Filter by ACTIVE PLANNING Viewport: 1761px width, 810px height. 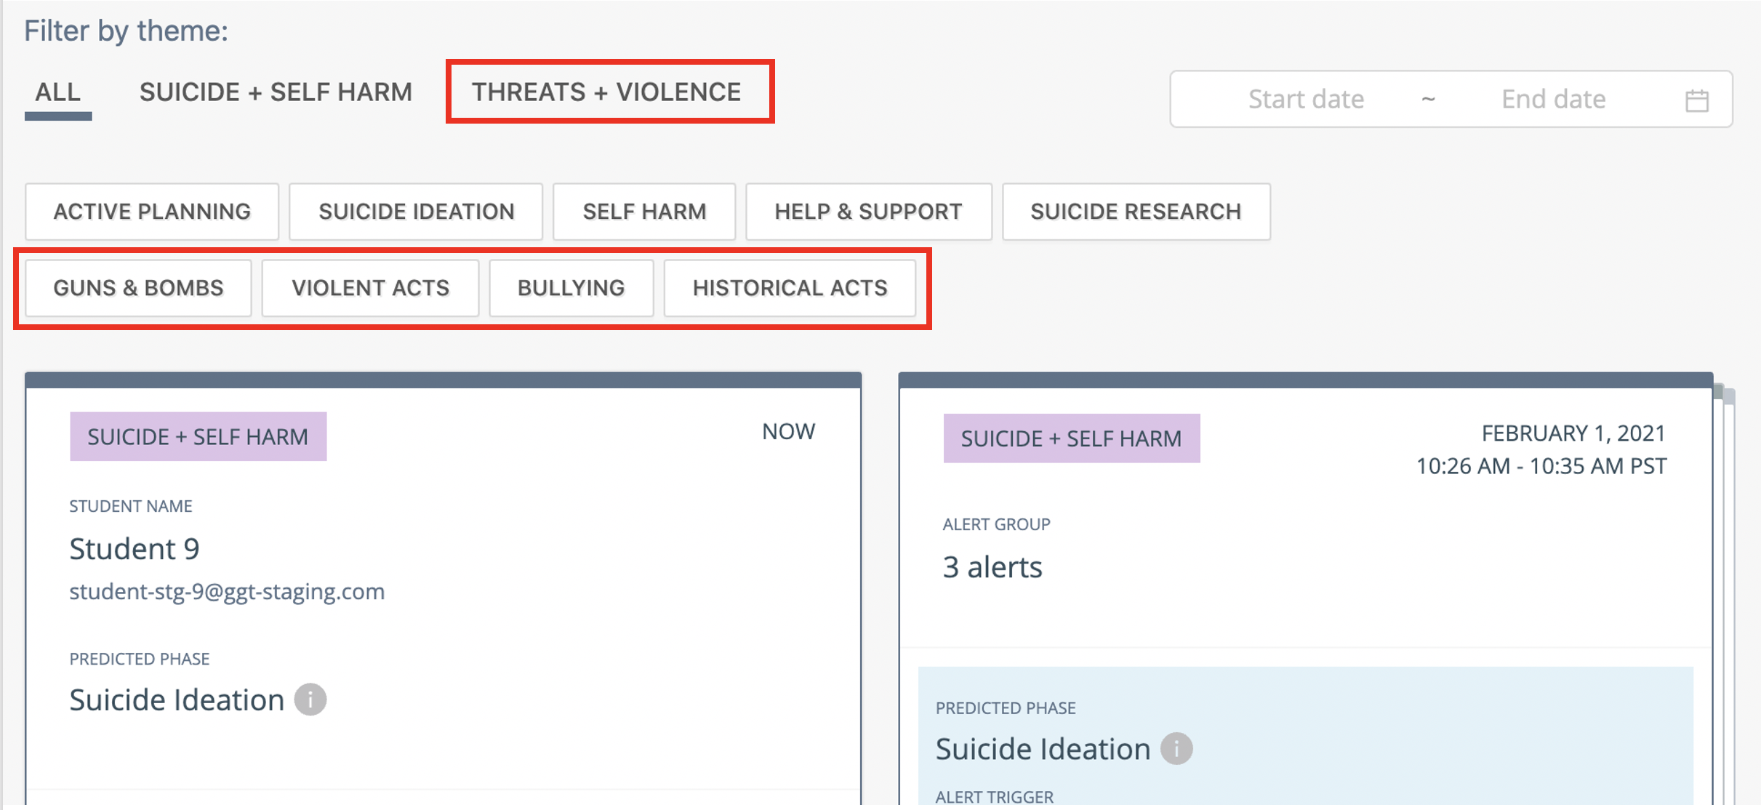click(x=152, y=212)
